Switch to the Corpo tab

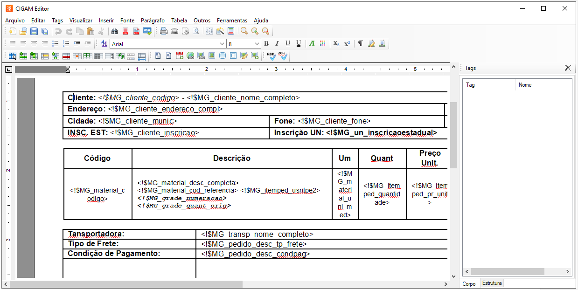(469, 283)
